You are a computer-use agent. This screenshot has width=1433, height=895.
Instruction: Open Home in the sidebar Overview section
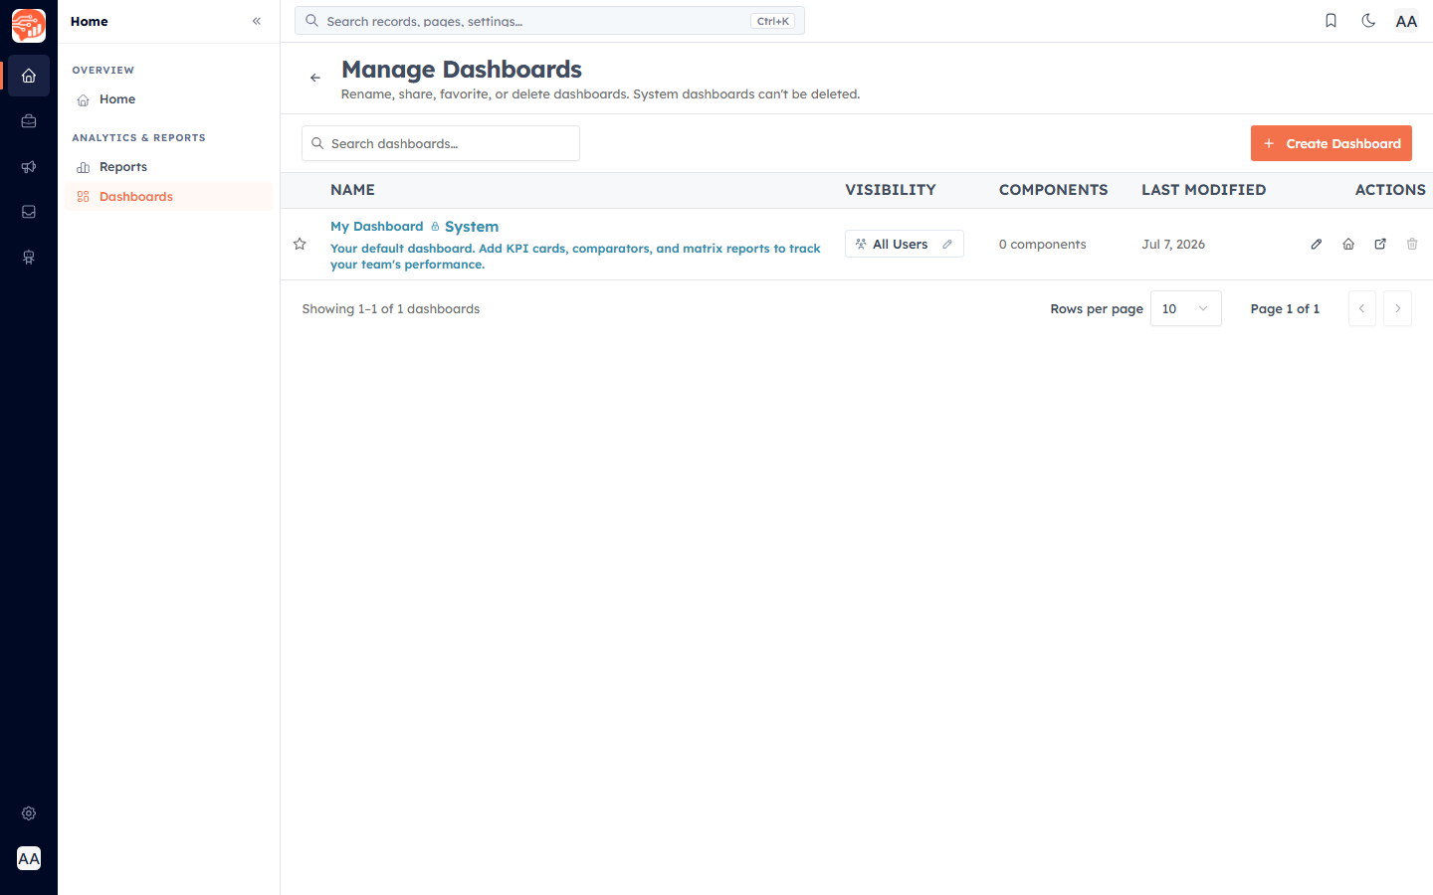169,99
